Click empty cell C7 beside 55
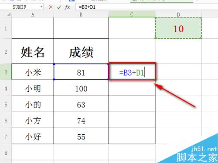Image resolution: width=218 pixels, height=163 pixels. tap(132, 136)
